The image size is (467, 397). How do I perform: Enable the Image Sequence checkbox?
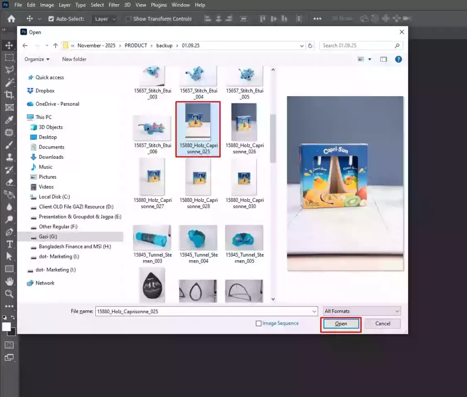[259, 324]
